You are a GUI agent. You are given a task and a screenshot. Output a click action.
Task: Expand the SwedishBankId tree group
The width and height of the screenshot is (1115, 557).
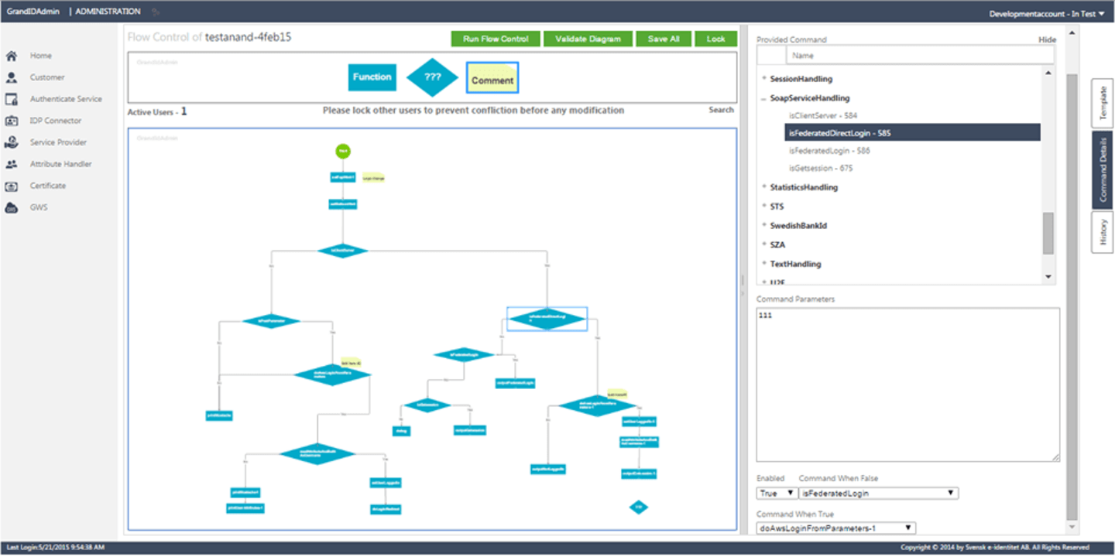click(764, 226)
